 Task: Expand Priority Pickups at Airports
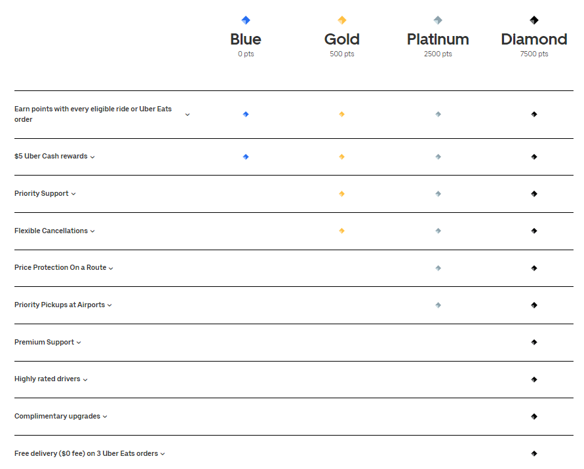pos(109,305)
